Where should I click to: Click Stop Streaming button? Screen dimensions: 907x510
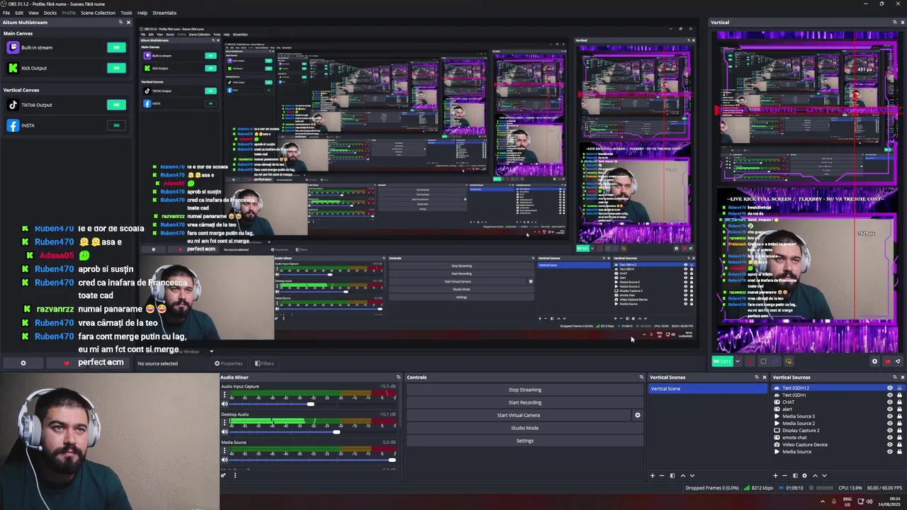pos(524,390)
